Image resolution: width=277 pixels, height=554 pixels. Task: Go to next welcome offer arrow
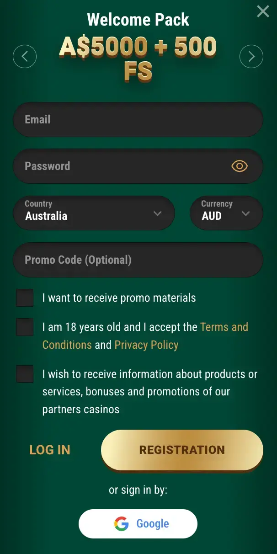[x=251, y=57]
